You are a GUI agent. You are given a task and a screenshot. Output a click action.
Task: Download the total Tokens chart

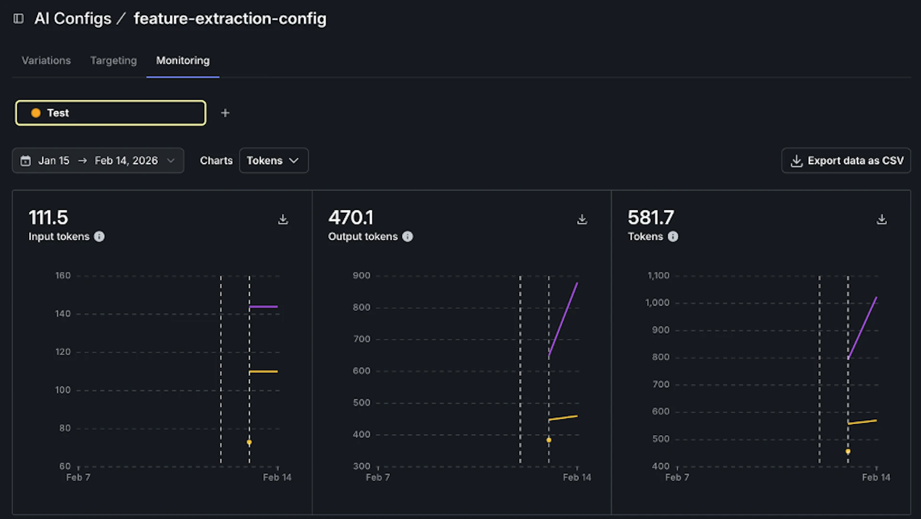click(x=882, y=219)
